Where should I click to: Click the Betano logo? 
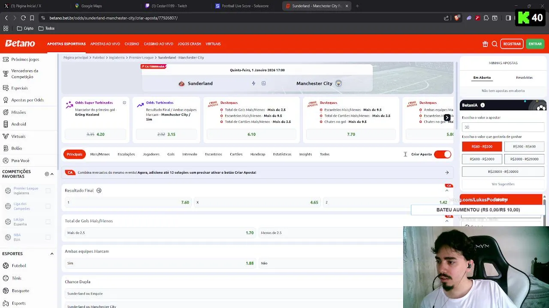click(x=20, y=44)
